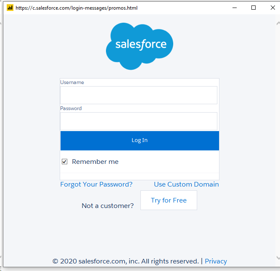Open the Privacy link in footer
Screen dimensions: 280x271
coord(216,261)
